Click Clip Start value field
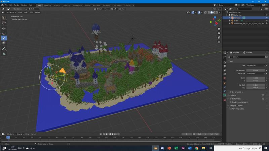 tap(256, 85)
